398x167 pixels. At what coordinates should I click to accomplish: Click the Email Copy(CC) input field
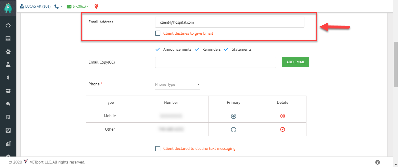[215, 62]
